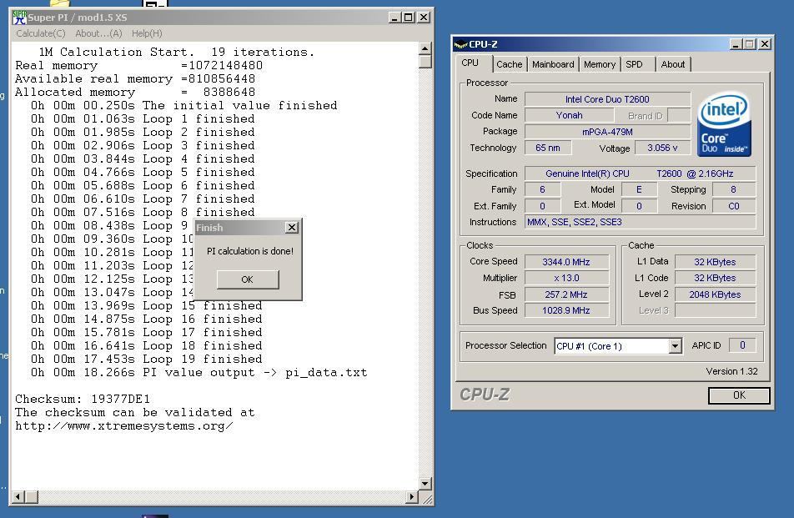Click the Family value 6
Image resolution: width=794 pixels, height=518 pixels.
[x=542, y=189]
